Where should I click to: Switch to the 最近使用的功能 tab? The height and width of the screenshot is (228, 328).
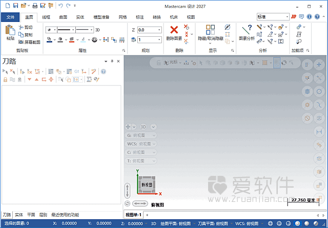point(65,215)
